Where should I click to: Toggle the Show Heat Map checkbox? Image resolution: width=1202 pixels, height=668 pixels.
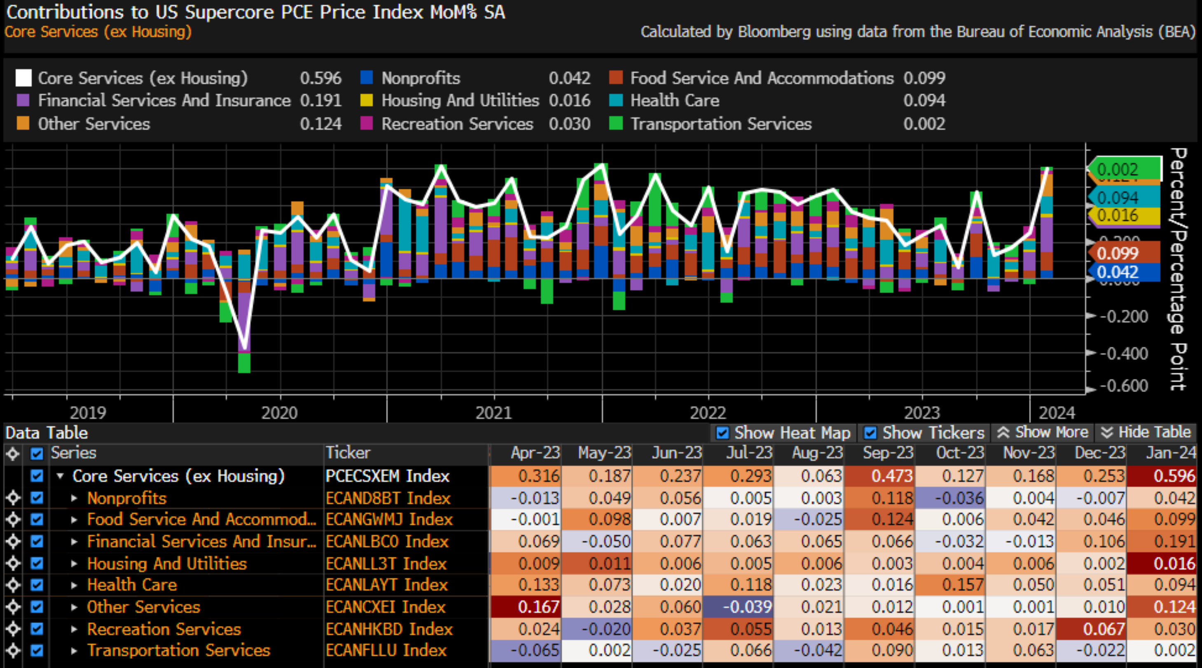pos(723,433)
